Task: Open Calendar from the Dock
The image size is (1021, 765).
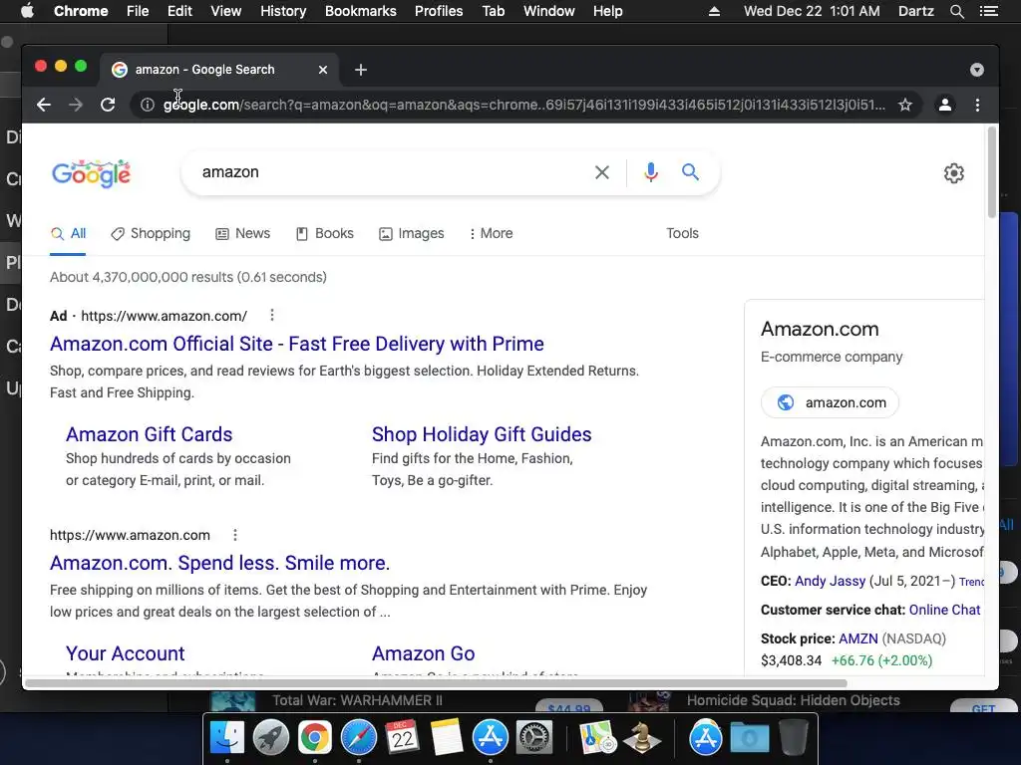Action: (x=403, y=738)
